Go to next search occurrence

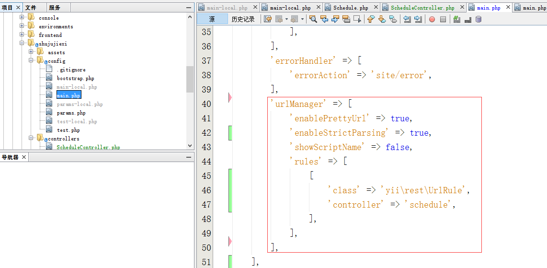(x=335, y=19)
